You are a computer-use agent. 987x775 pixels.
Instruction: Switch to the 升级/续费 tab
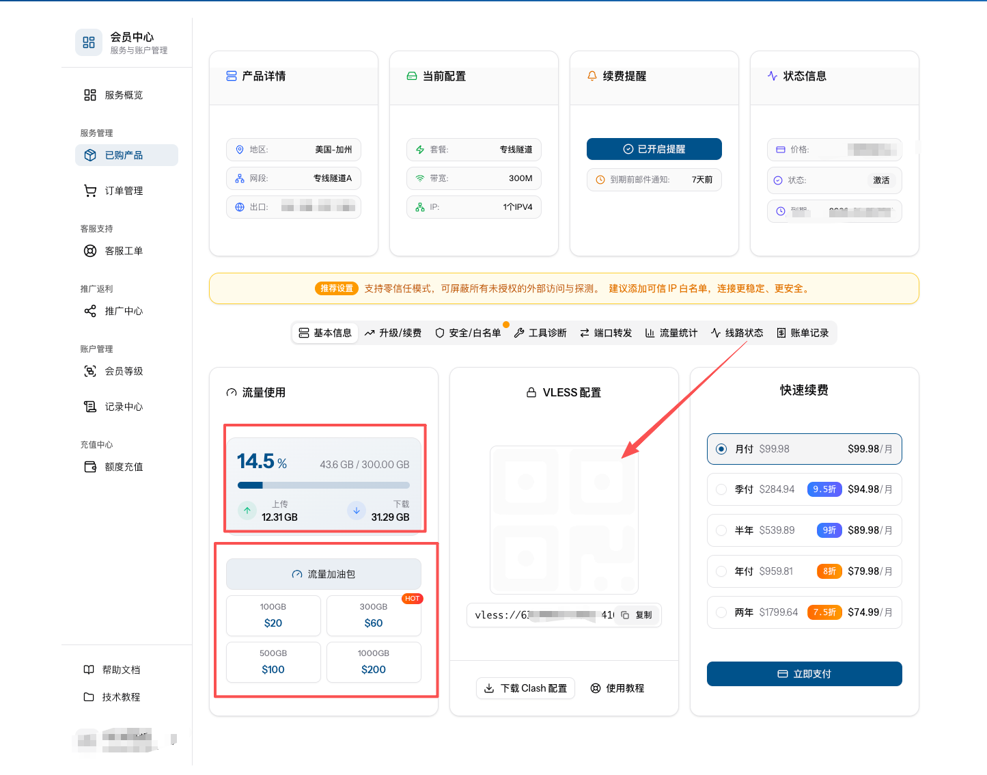[x=393, y=333]
